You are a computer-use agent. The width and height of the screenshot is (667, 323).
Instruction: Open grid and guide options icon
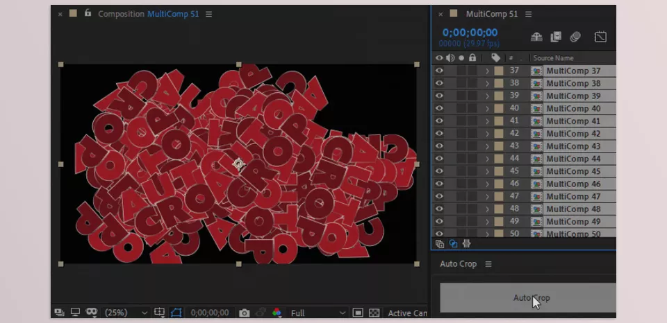(160, 313)
